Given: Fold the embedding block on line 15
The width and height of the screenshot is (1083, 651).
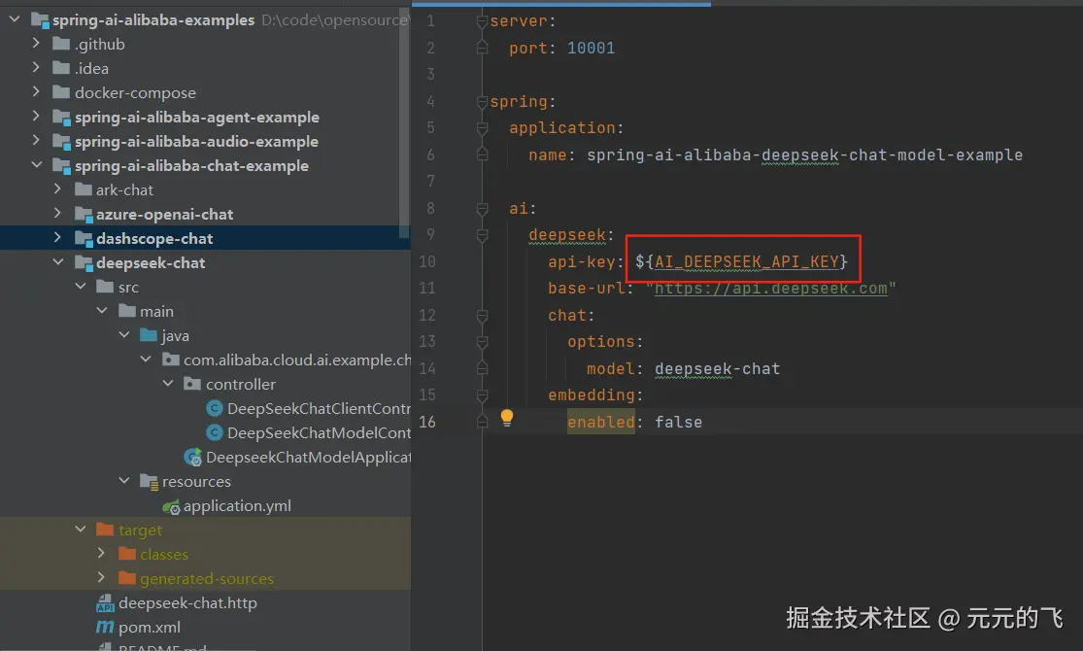Looking at the screenshot, I should [x=482, y=396].
